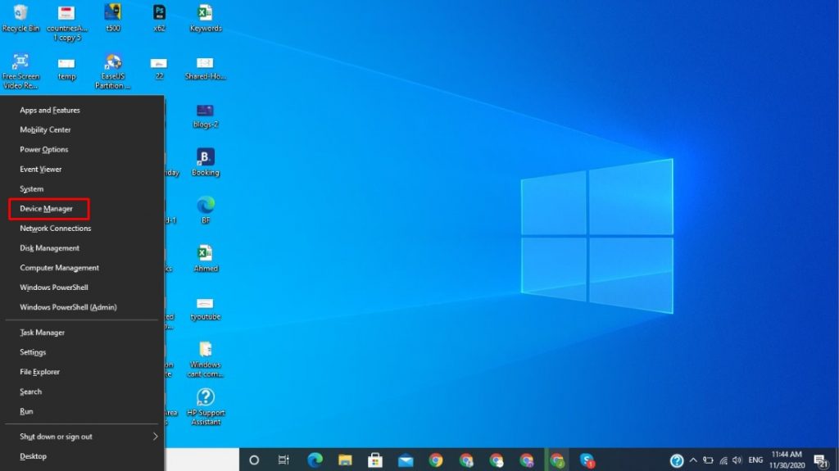This screenshot has height=471, width=839.
Task: Select Device Manager from the menu
Action: pyautogui.click(x=47, y=209)
